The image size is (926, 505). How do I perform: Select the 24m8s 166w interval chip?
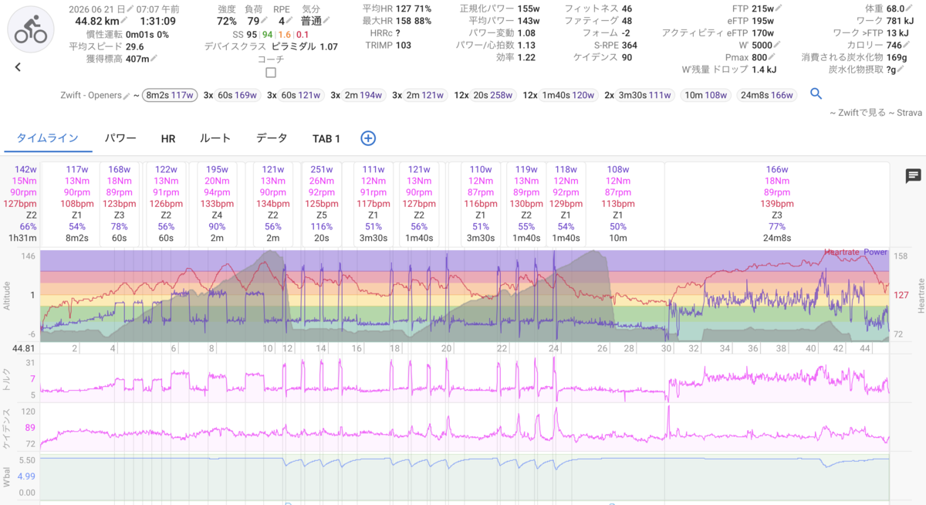click(767, 95)
